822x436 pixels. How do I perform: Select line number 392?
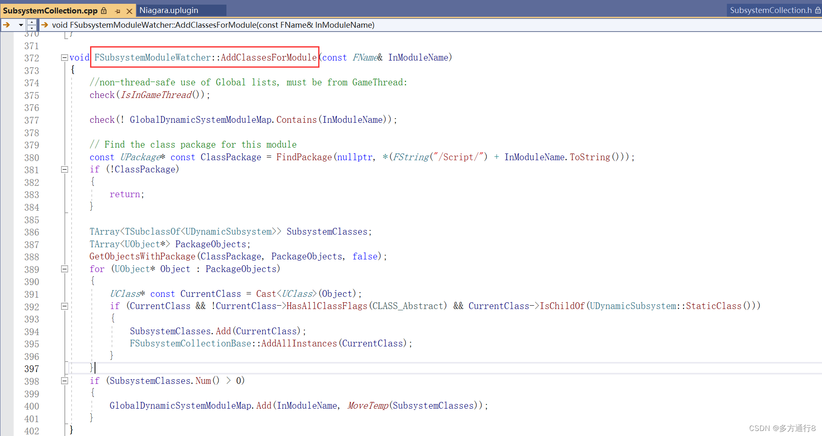coord(32,307)
